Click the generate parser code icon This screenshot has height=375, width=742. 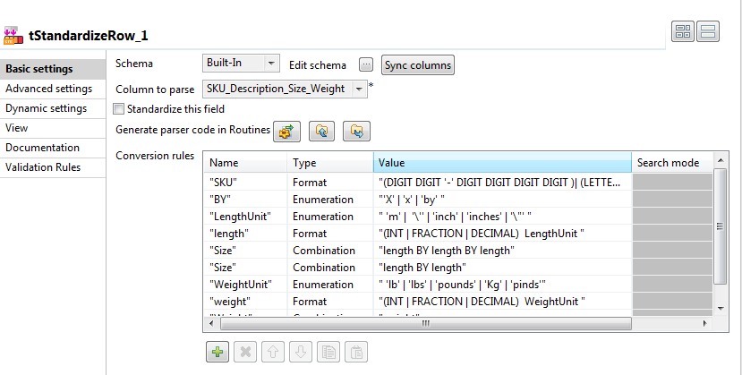pyautogui.click(x=286, y=132)
